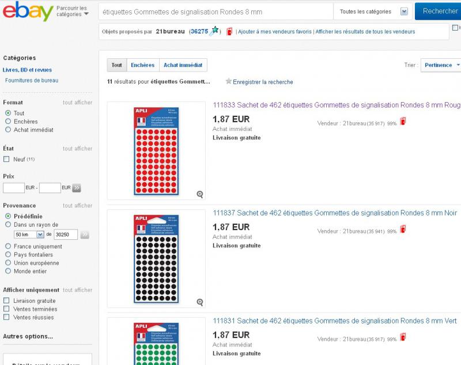Click the eBay logo
The image size is (461, 365).
[28, 11]
